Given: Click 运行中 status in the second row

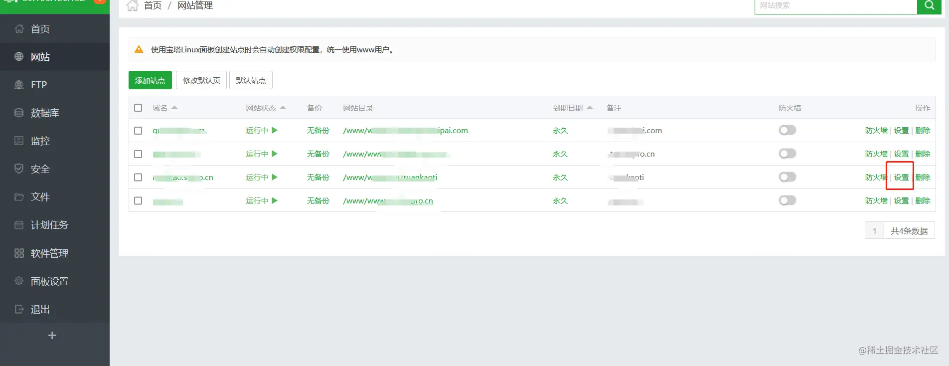Looking at the screenshot, I should (x=257, y=154).
